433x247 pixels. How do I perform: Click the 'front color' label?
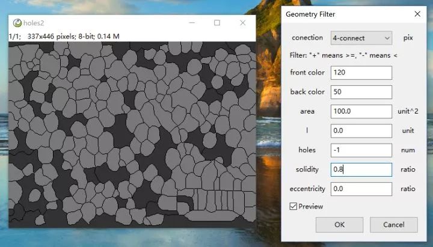pos(307,72)
